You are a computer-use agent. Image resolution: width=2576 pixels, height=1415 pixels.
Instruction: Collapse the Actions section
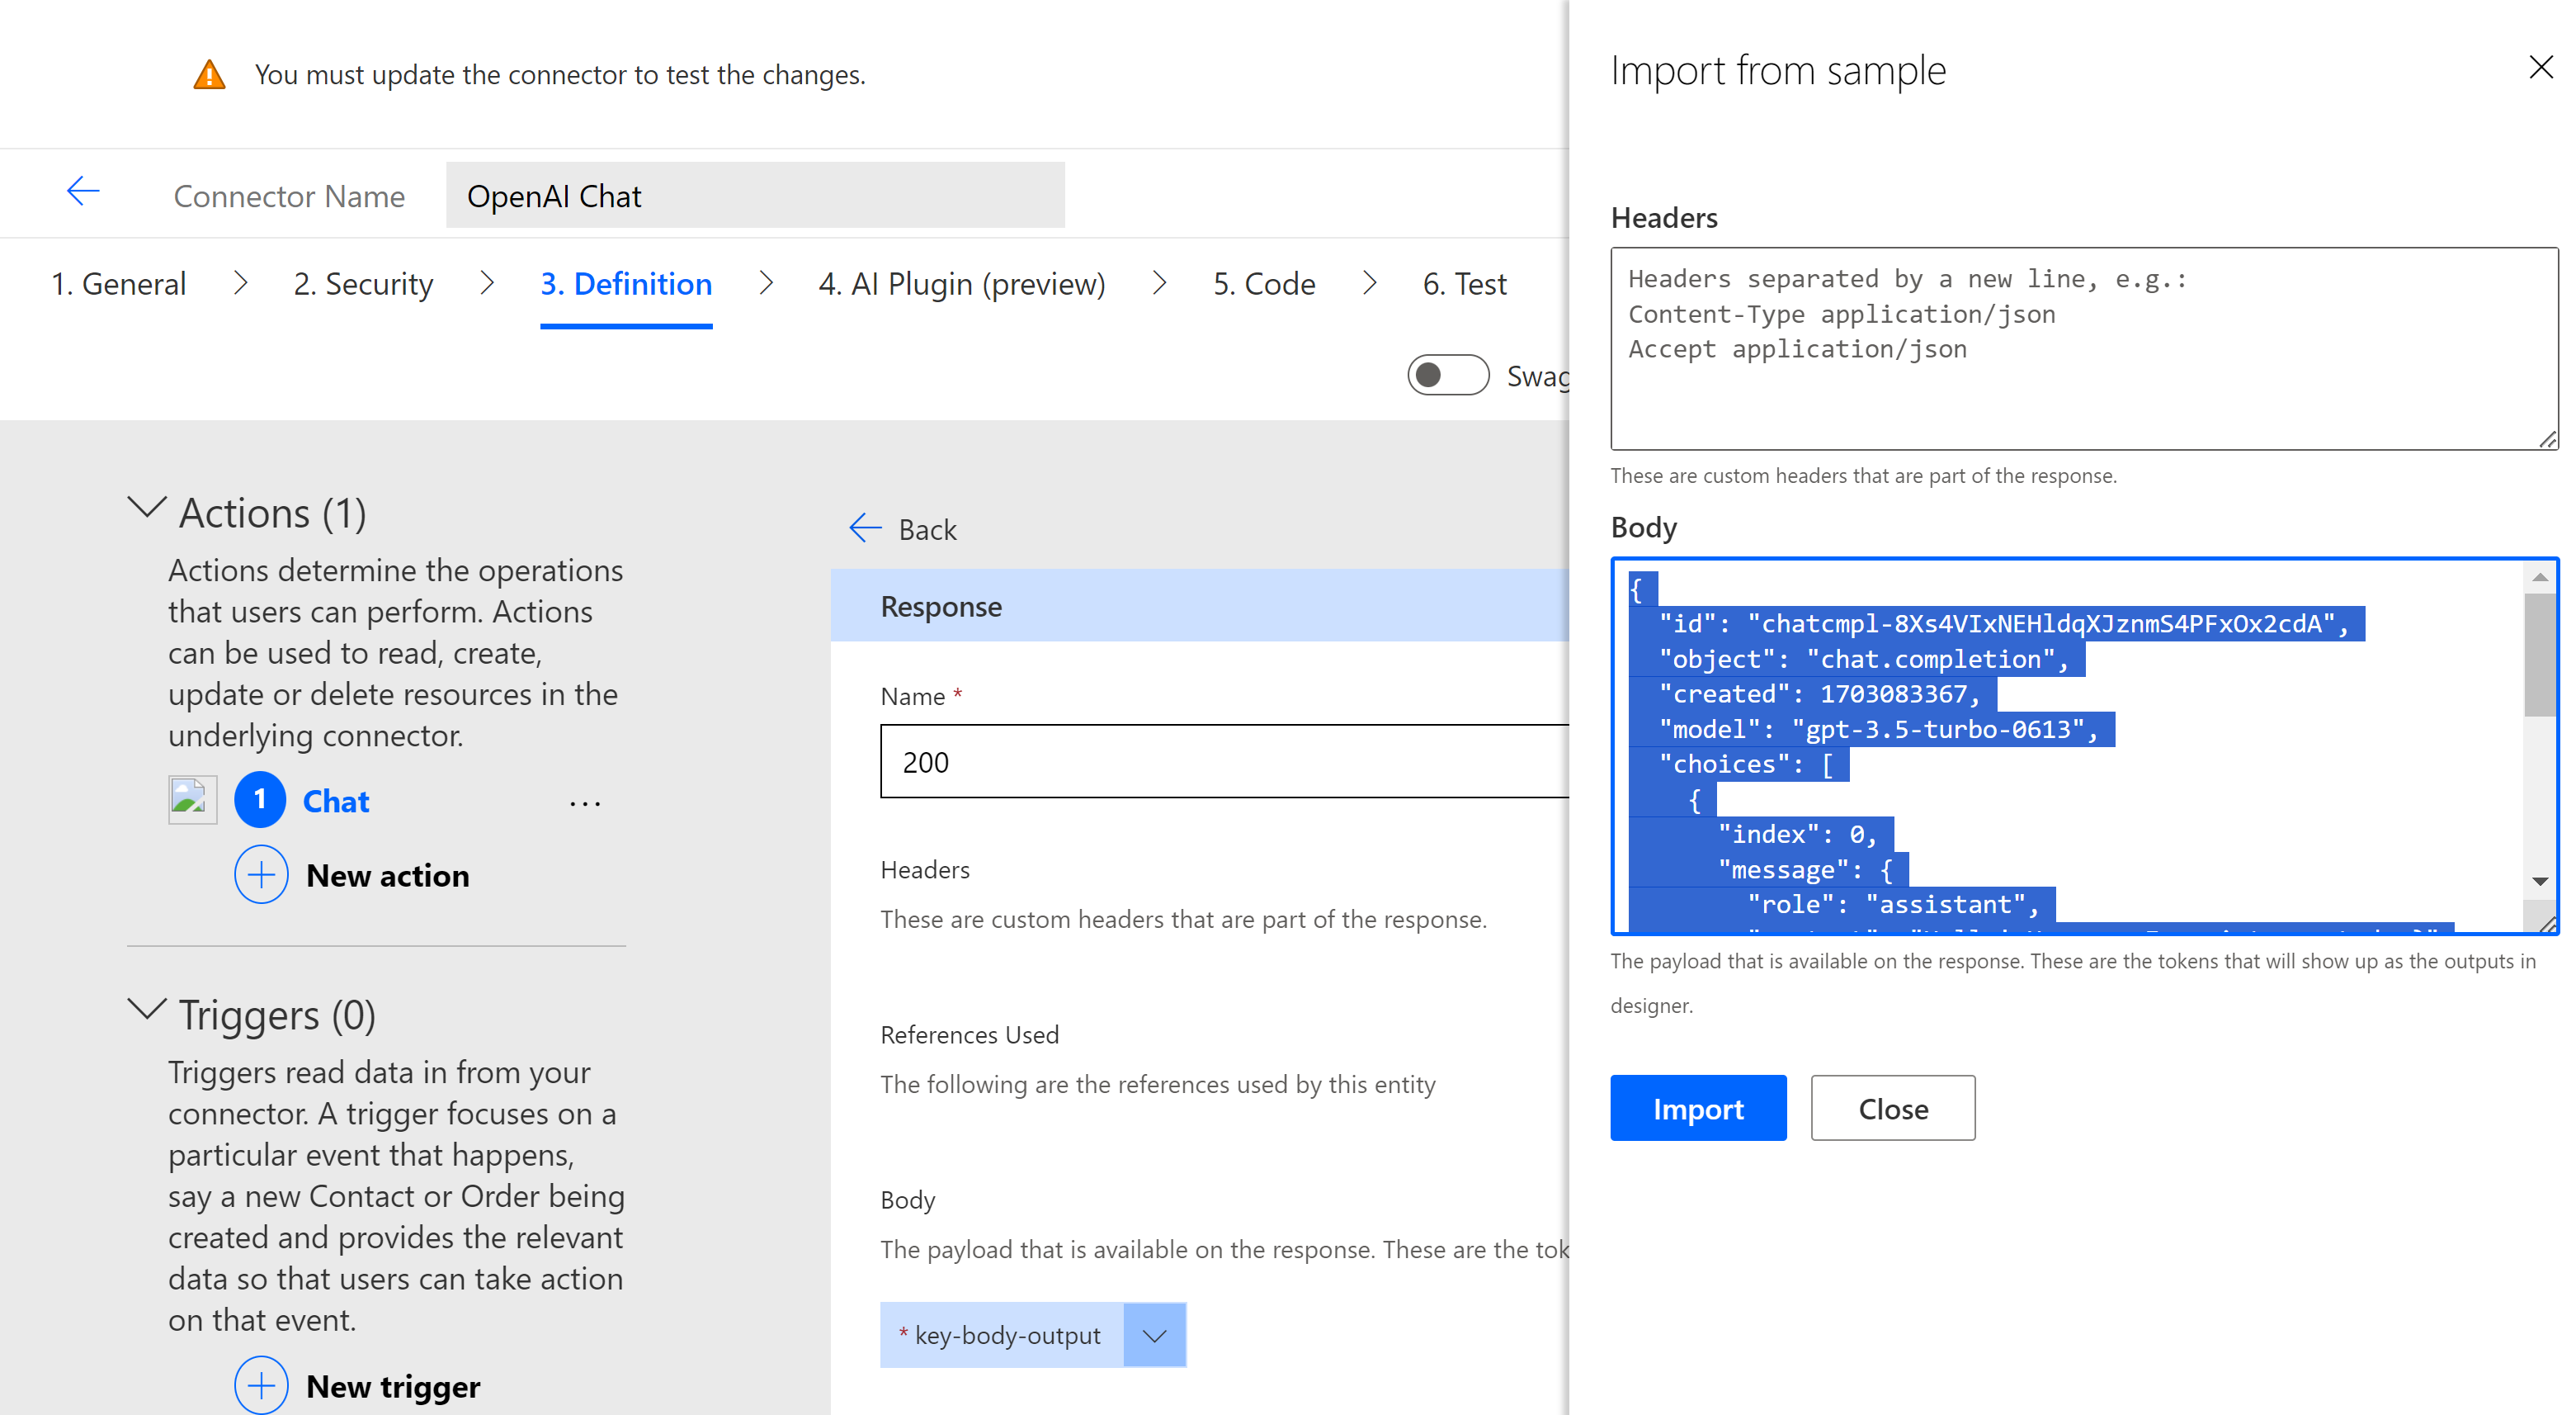click(147, 509)
